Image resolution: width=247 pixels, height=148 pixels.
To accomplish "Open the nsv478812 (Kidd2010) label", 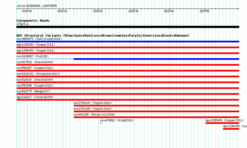I will click(x=117, y=120).
